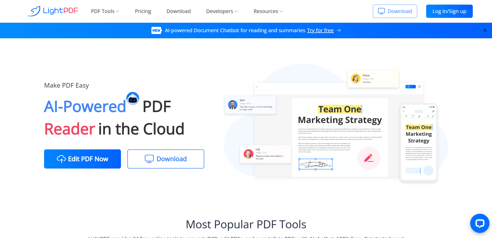Expand the PDF Tools dropdown menu
This screenshot has width=492, height=238.
105,11
